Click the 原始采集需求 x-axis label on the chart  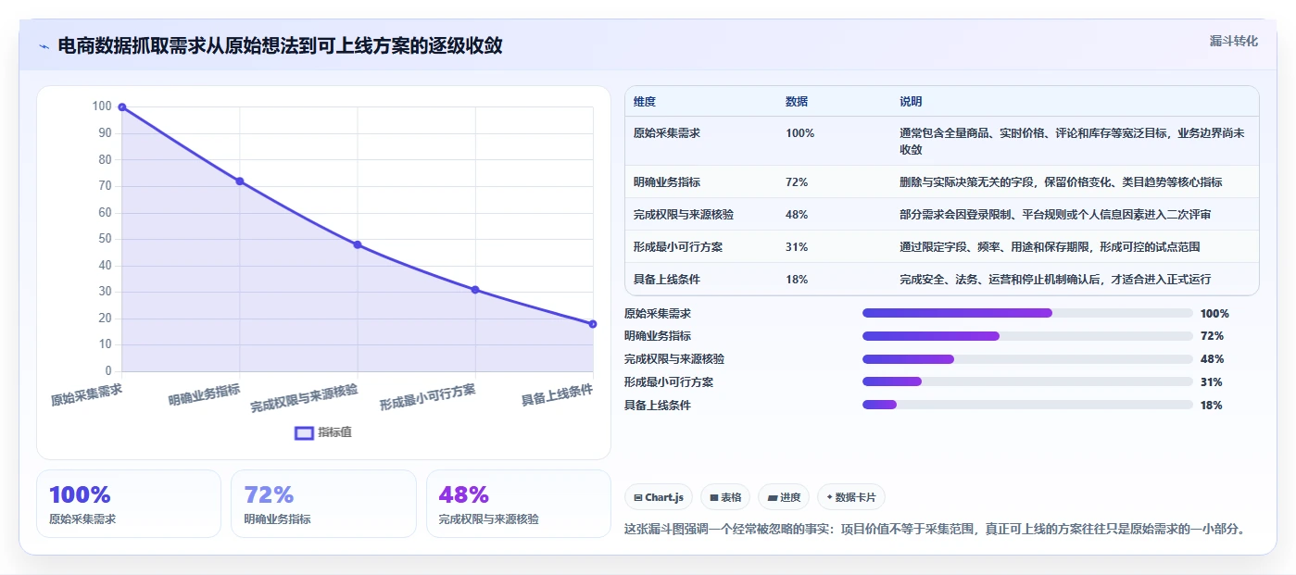pyautogui.click(x=86, y=395)
